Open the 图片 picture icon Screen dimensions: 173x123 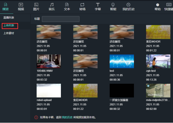click(x=36, y=5)
